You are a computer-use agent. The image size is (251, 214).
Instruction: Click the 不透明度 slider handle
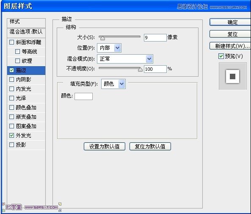pos(140,69)
